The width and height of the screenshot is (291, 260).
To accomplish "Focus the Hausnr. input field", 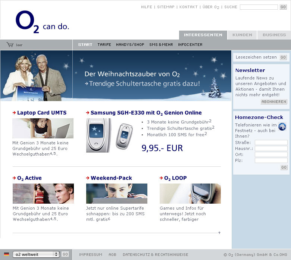I will click(x=271, y=148).
